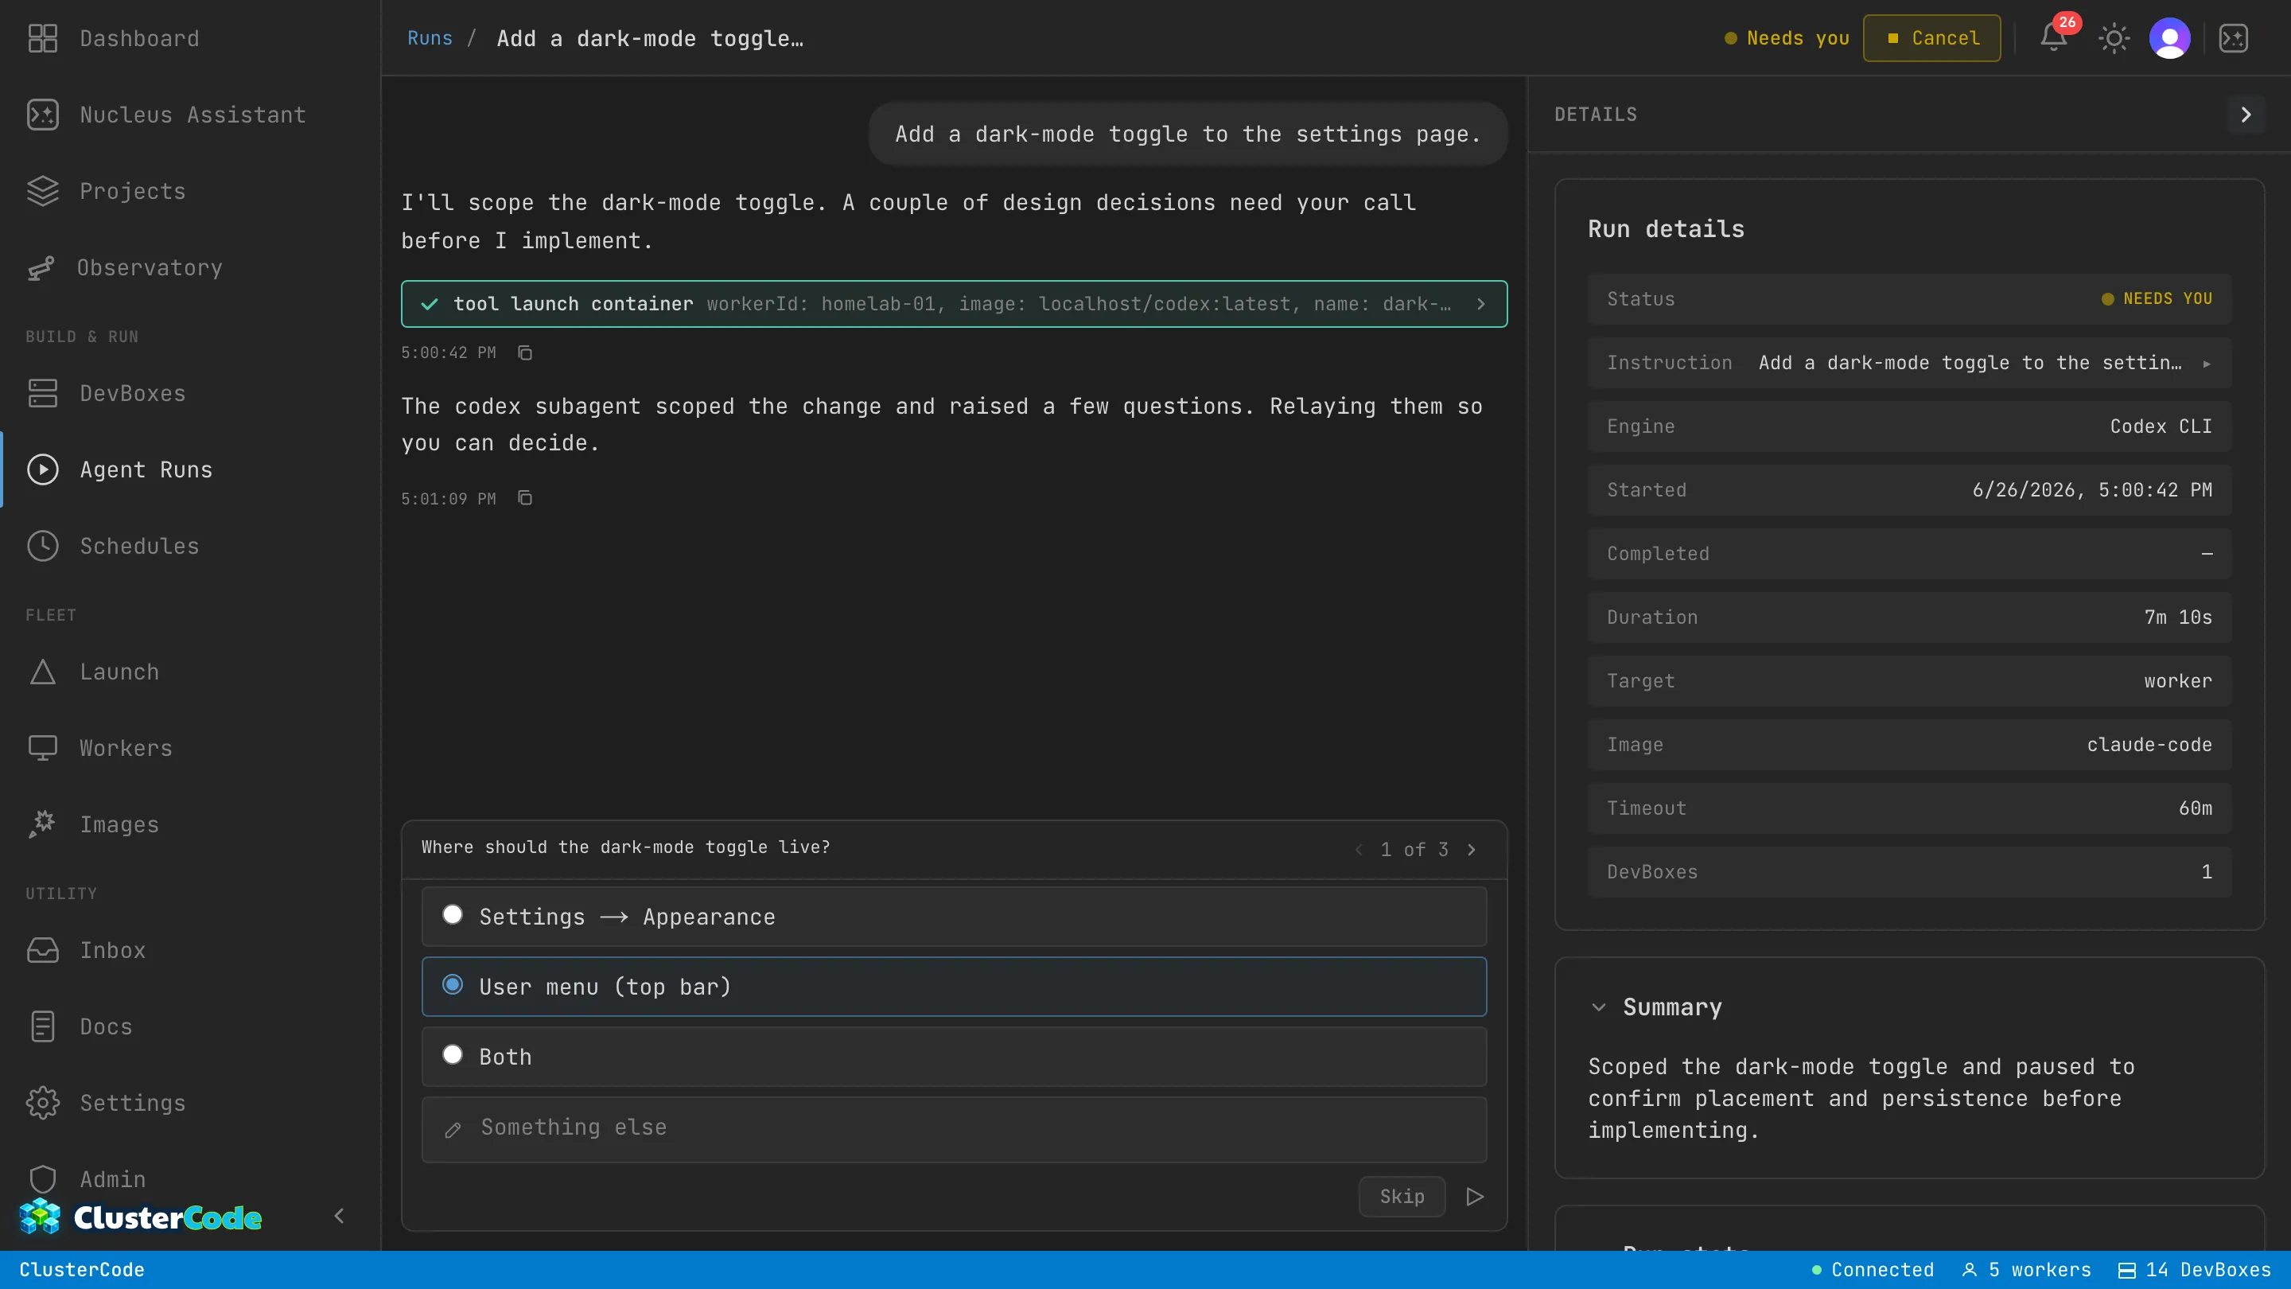This screenshot has width=2291, height=1289.
Task: Select the Both radio option
Action: [x=954, y=1057]
